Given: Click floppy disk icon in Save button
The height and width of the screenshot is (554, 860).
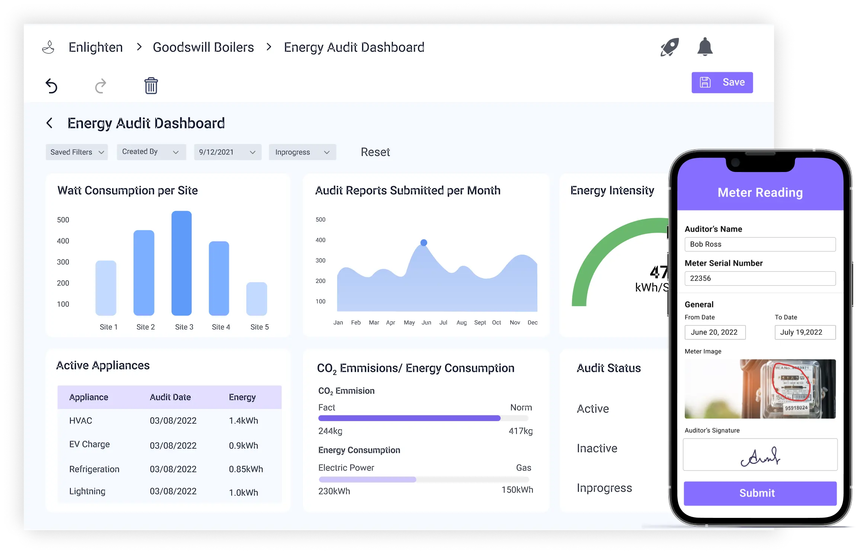Looking at the screenshot, I should 705,82.
